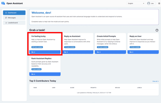
Task: Click the View all leaderboard link
Action: click(x=156, y=81)
